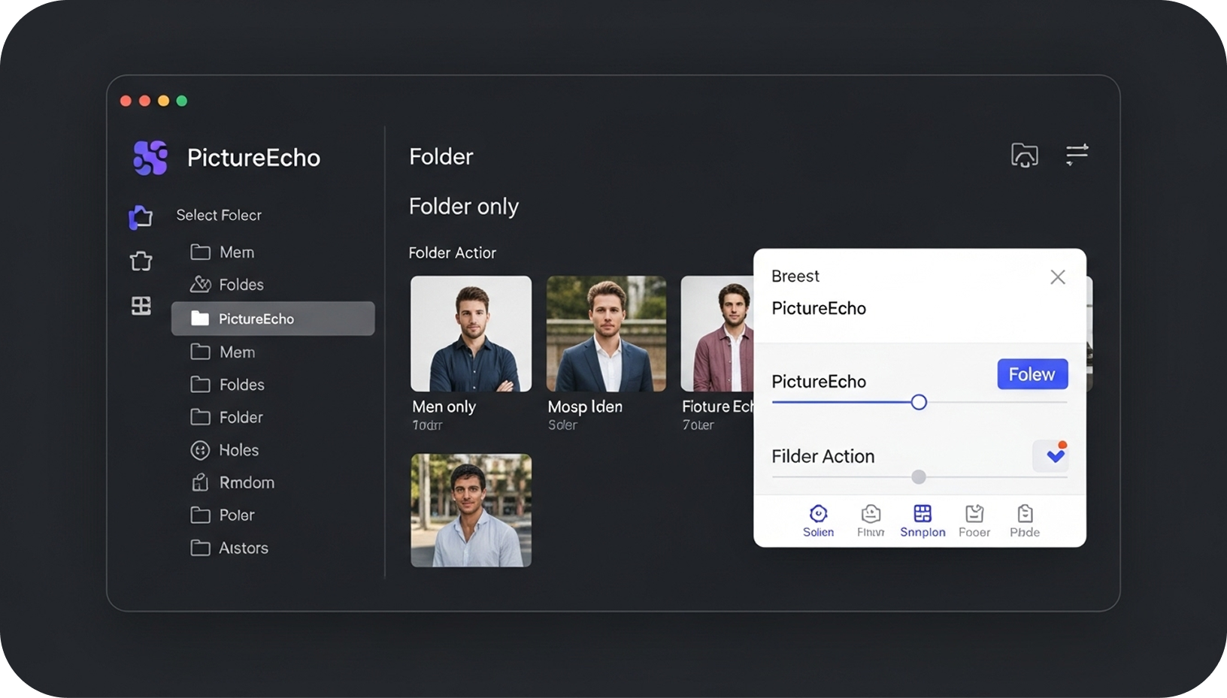Screen dimensions: 1227x698
Task: Click the checkmark toggle next to Filder Action
Action: [x=1052, y=455]
